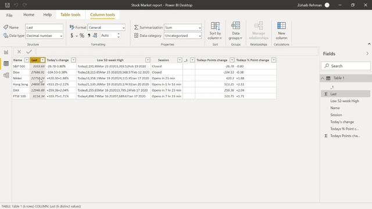The width and height of the screenshot is (372, 209).
Task: Collapse the ribbon with the caret
Action: point(369,44)
